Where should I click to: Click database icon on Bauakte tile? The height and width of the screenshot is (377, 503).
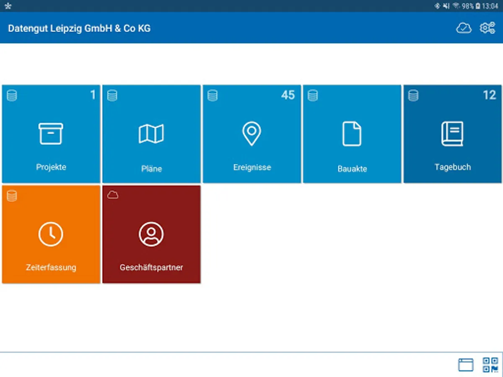pos(313,96)
